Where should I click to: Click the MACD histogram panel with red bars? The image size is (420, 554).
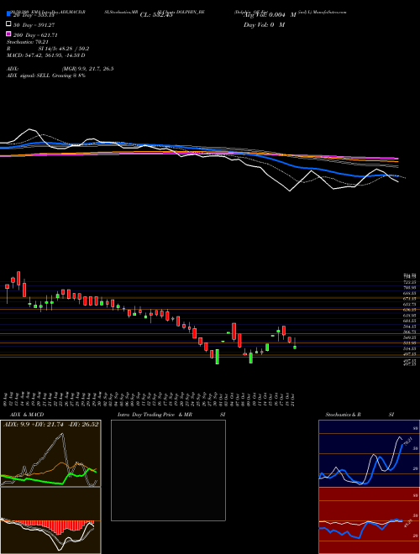point(50,520)
